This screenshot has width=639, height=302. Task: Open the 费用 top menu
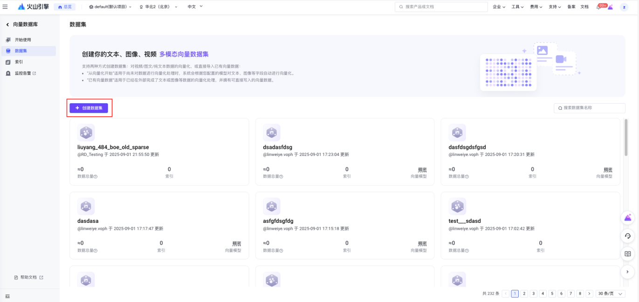point(536,7)
